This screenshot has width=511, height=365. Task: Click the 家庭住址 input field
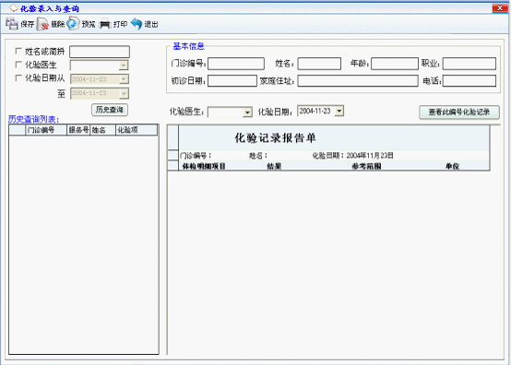(x=358, y=81)
